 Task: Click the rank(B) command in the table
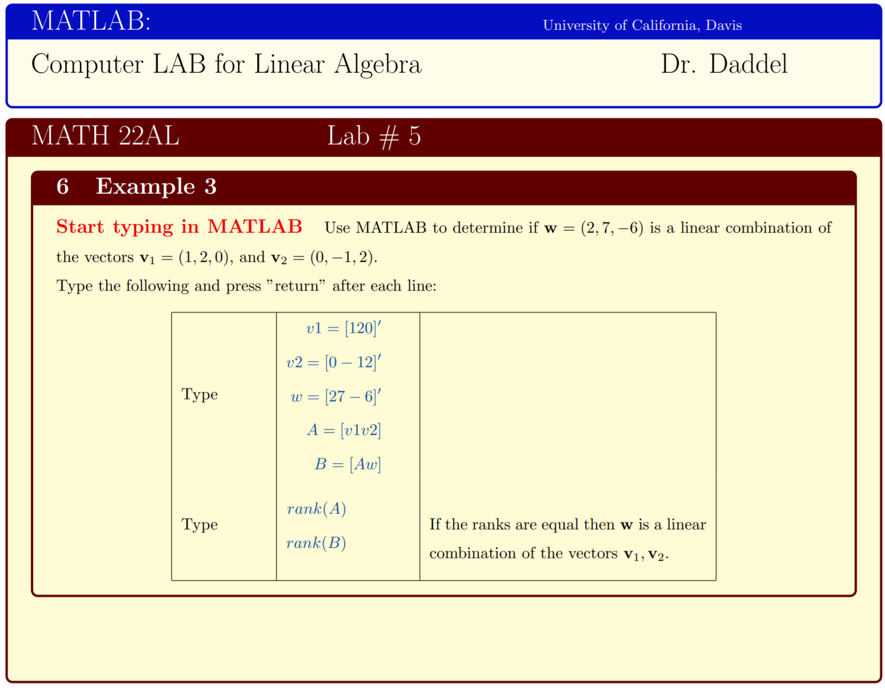coord(316,543)
